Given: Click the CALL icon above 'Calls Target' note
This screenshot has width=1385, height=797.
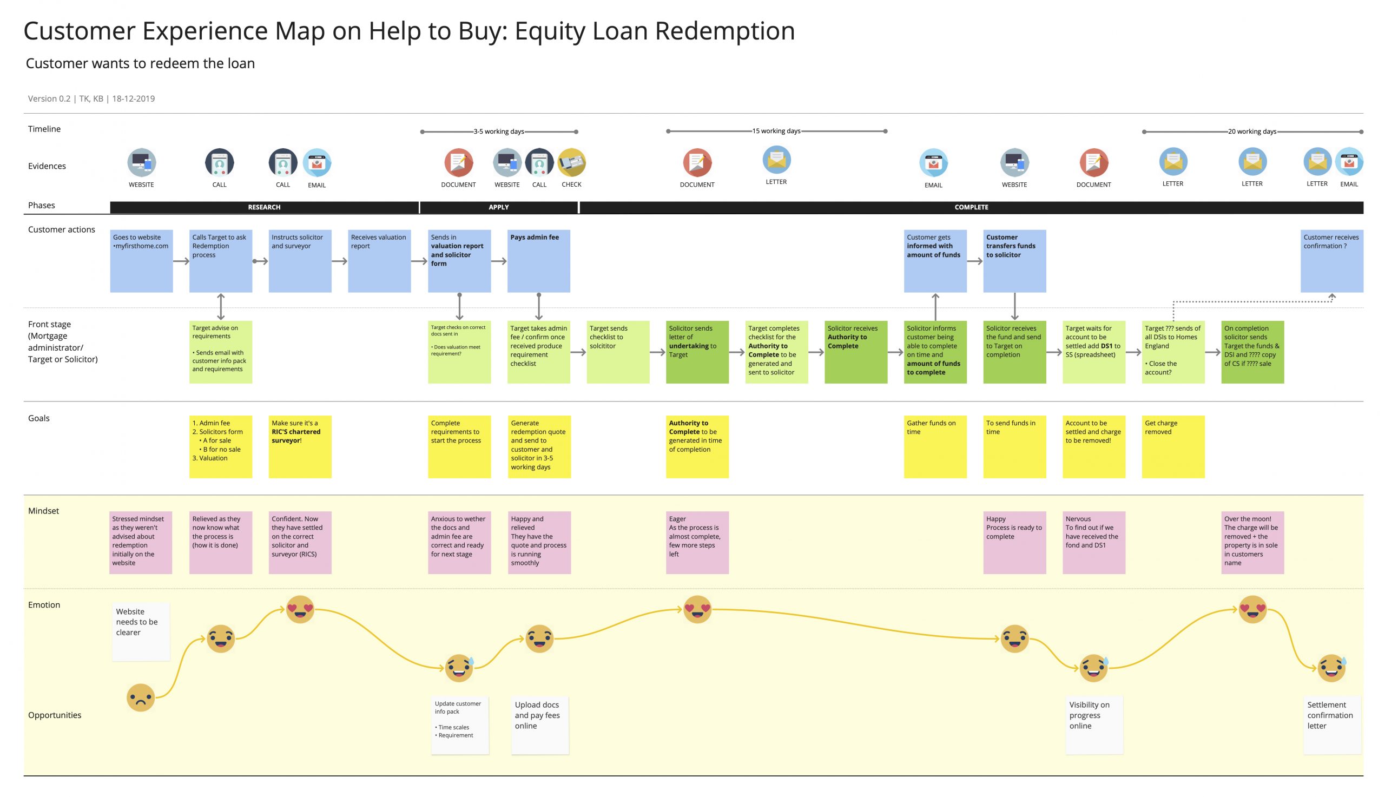Looking at the screenshot, I should [220, 162].
